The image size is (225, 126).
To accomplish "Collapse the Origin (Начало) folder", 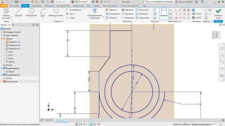I will (x=1, y=39).
